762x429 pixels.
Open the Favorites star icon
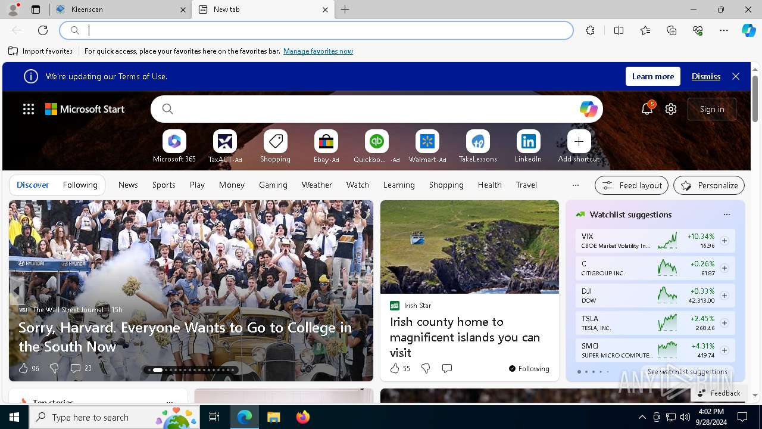click(x=645, y=30)
